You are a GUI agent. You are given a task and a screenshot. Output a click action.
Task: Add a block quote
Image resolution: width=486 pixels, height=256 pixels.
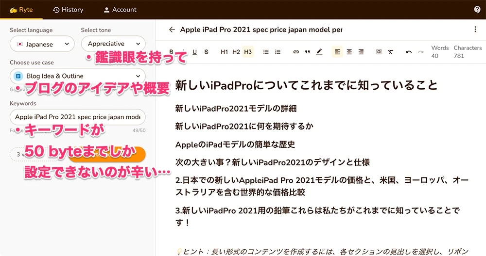pyautogui.click(x=307, y=52)
